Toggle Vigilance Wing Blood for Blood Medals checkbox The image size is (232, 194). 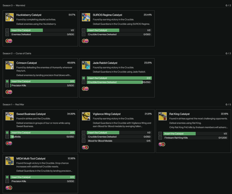pos(84,141)
